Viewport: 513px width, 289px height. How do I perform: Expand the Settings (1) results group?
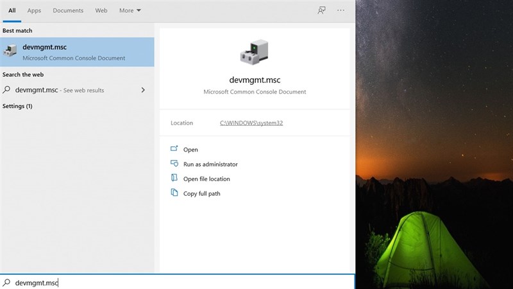coord(17,106)
